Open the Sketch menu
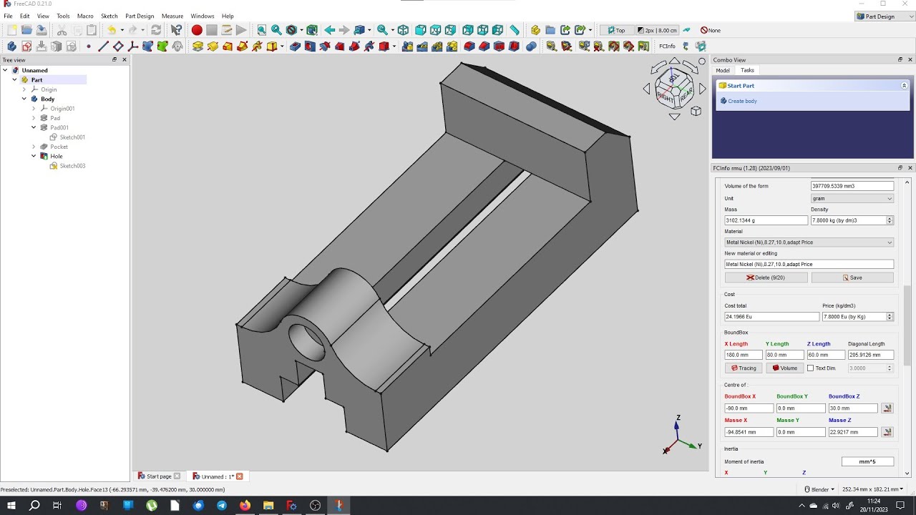Image resolution: width=916 pixels, height=515 pixels. [109, 16]
